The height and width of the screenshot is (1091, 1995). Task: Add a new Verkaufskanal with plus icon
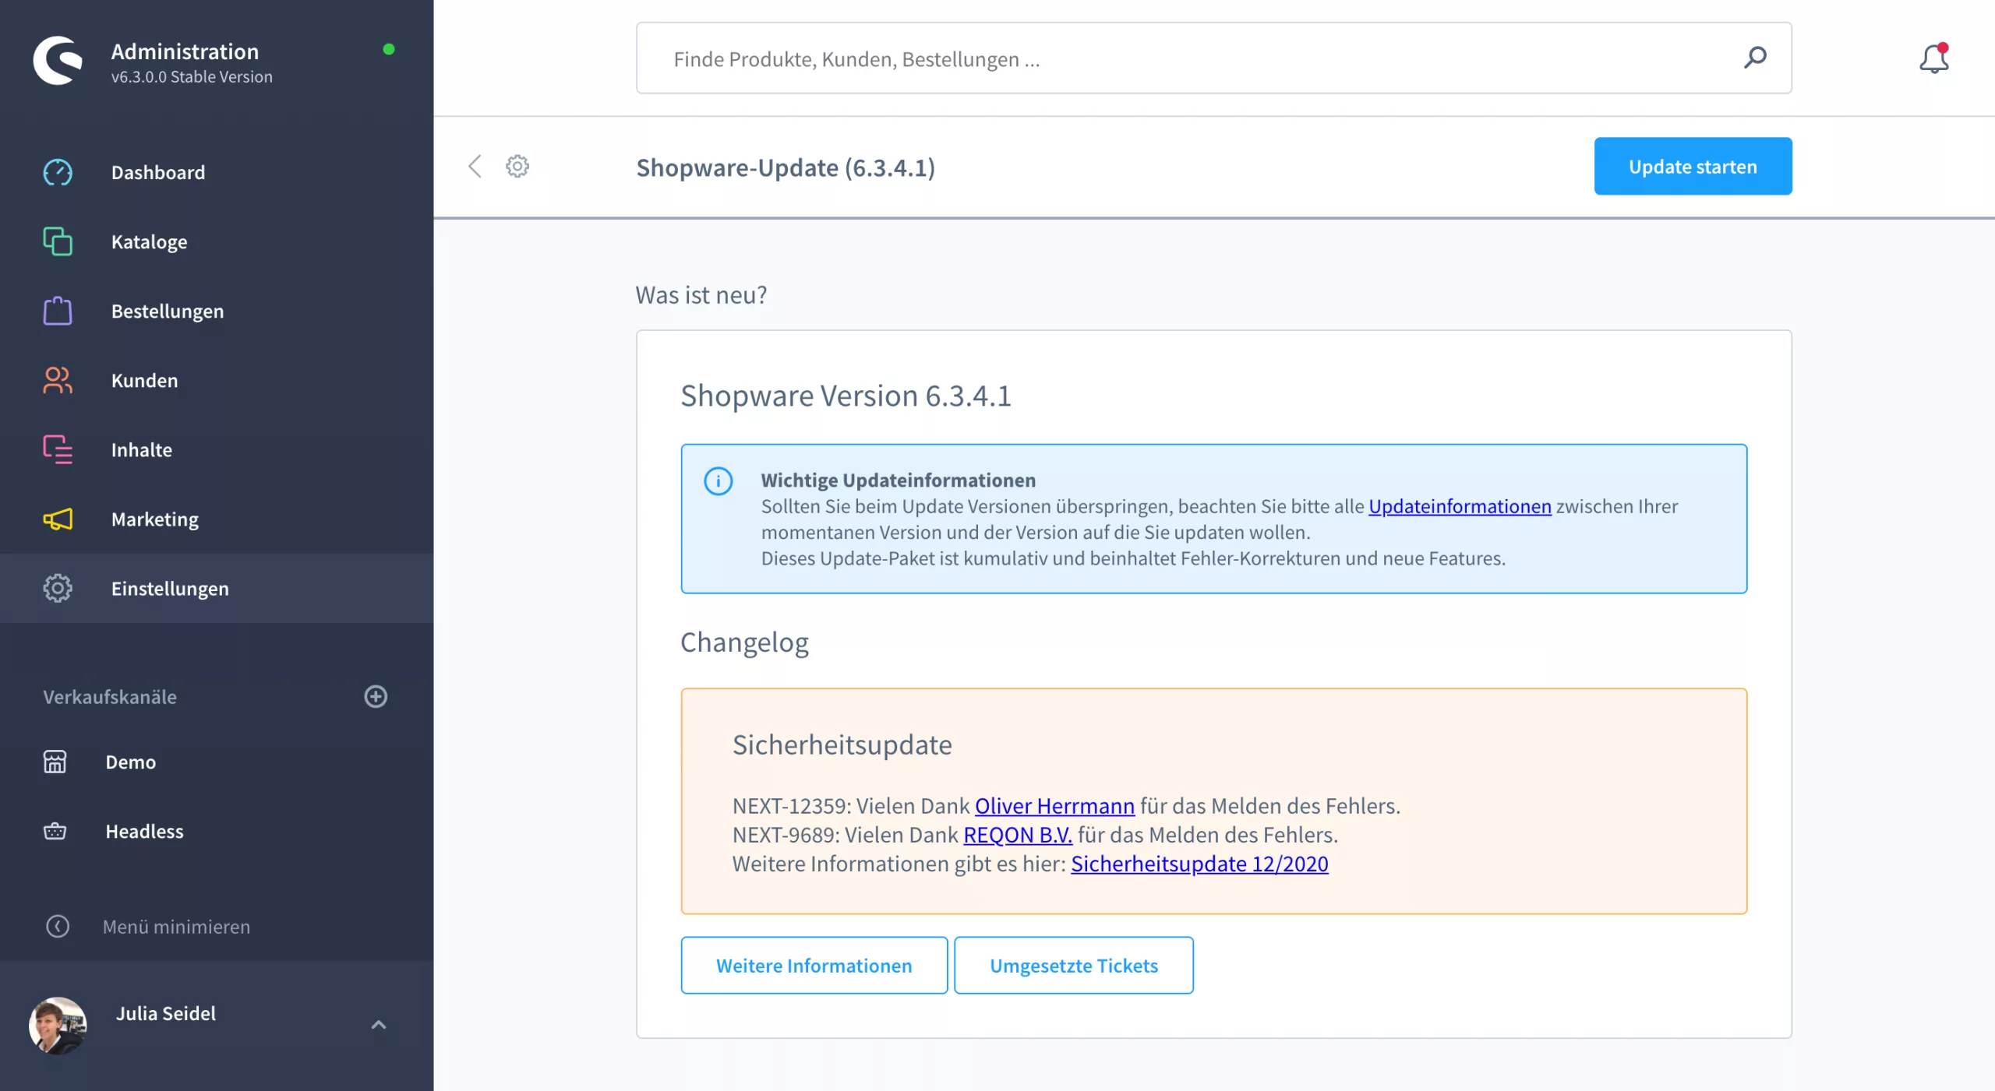tap(376, 696)
